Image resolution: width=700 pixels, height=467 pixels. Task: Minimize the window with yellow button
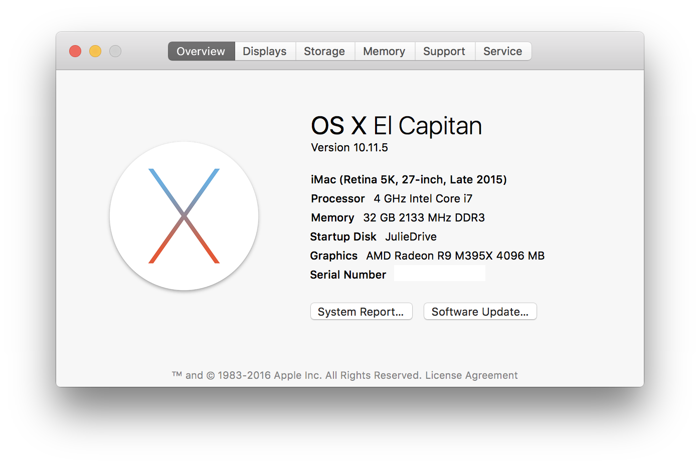click(95, 51)
